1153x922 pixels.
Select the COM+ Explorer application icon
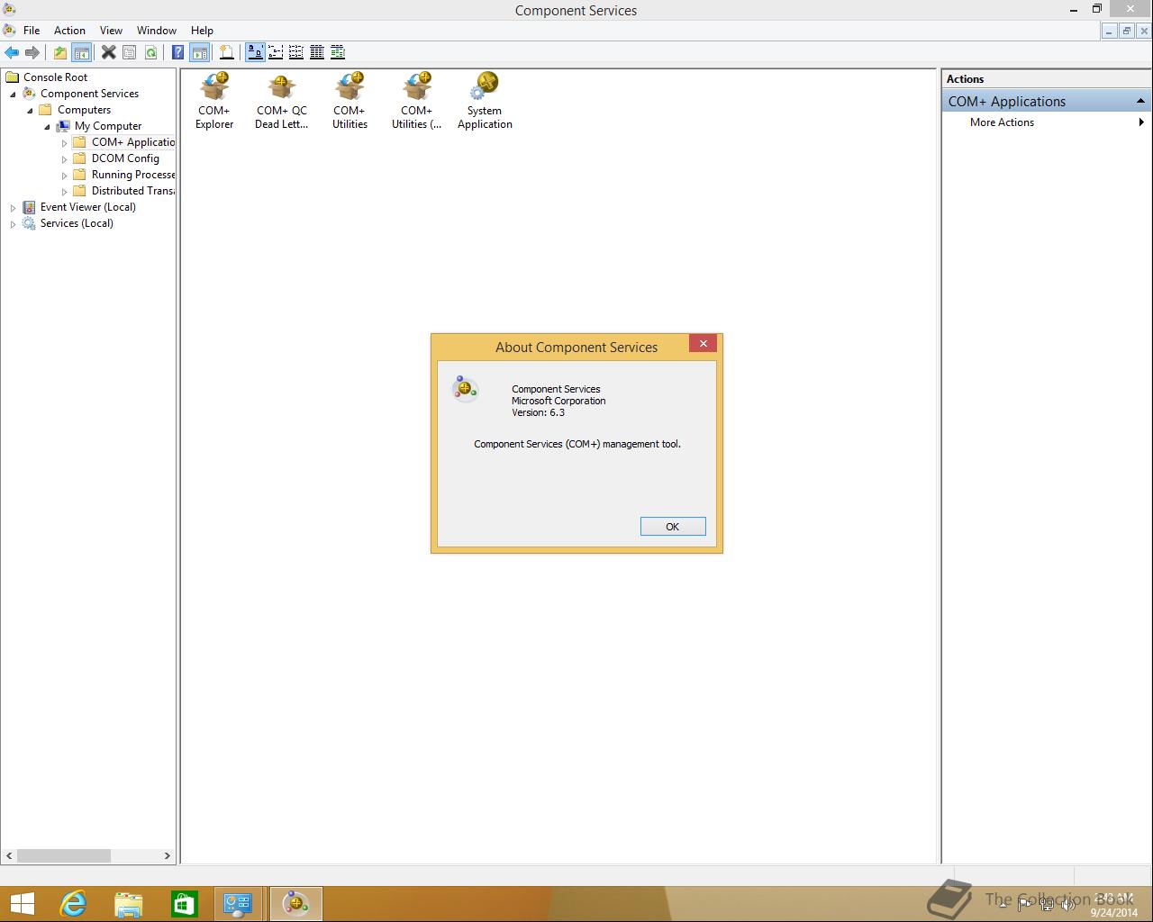(214, 101)
